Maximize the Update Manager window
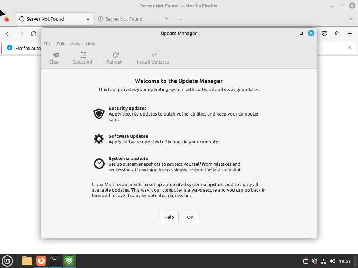 [301, 33]
